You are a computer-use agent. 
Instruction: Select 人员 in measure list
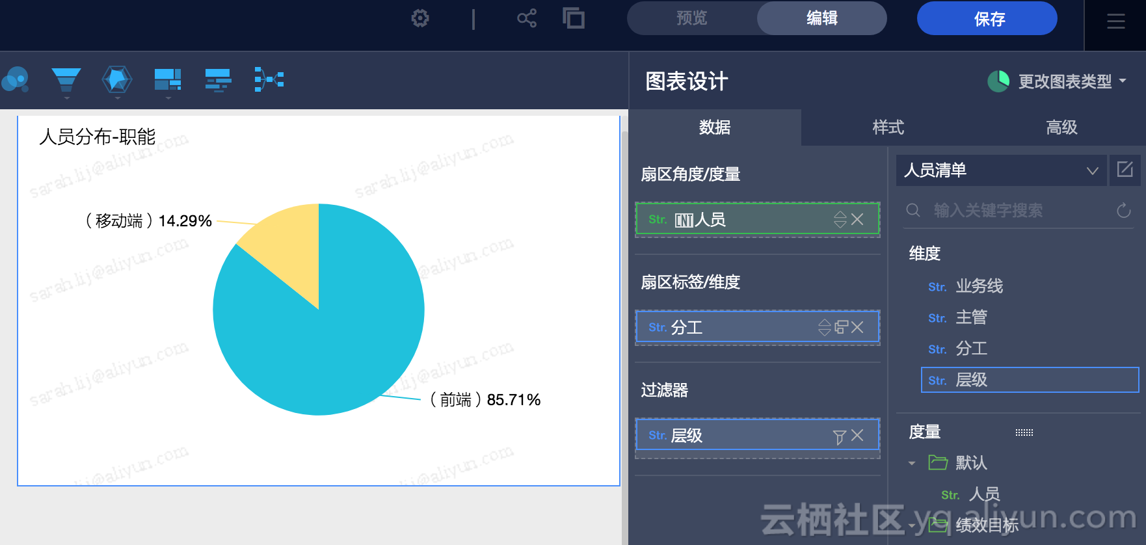coord(985,494)
